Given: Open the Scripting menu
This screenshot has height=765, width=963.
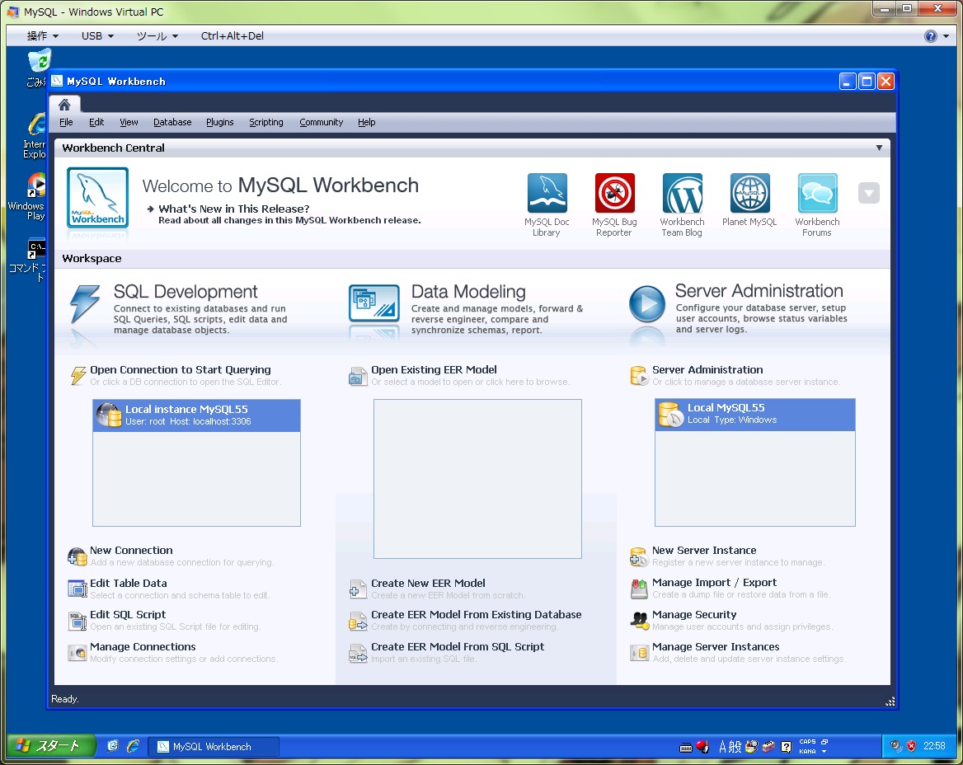Looking at the screenshot, I should tap(266, 122).
